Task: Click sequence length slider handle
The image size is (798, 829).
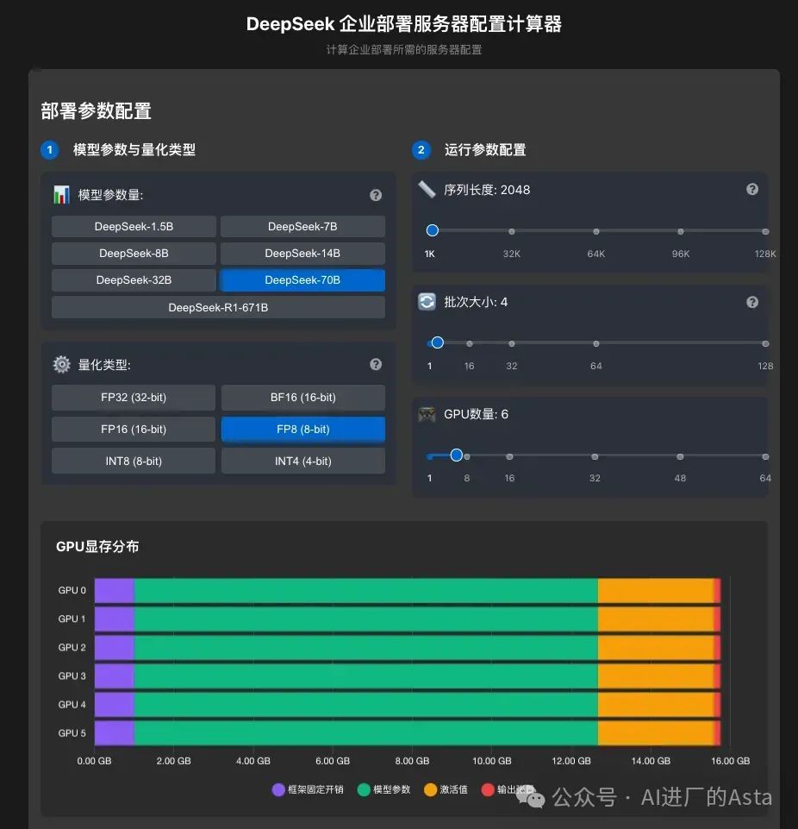Action: click(x=432, y=230)
